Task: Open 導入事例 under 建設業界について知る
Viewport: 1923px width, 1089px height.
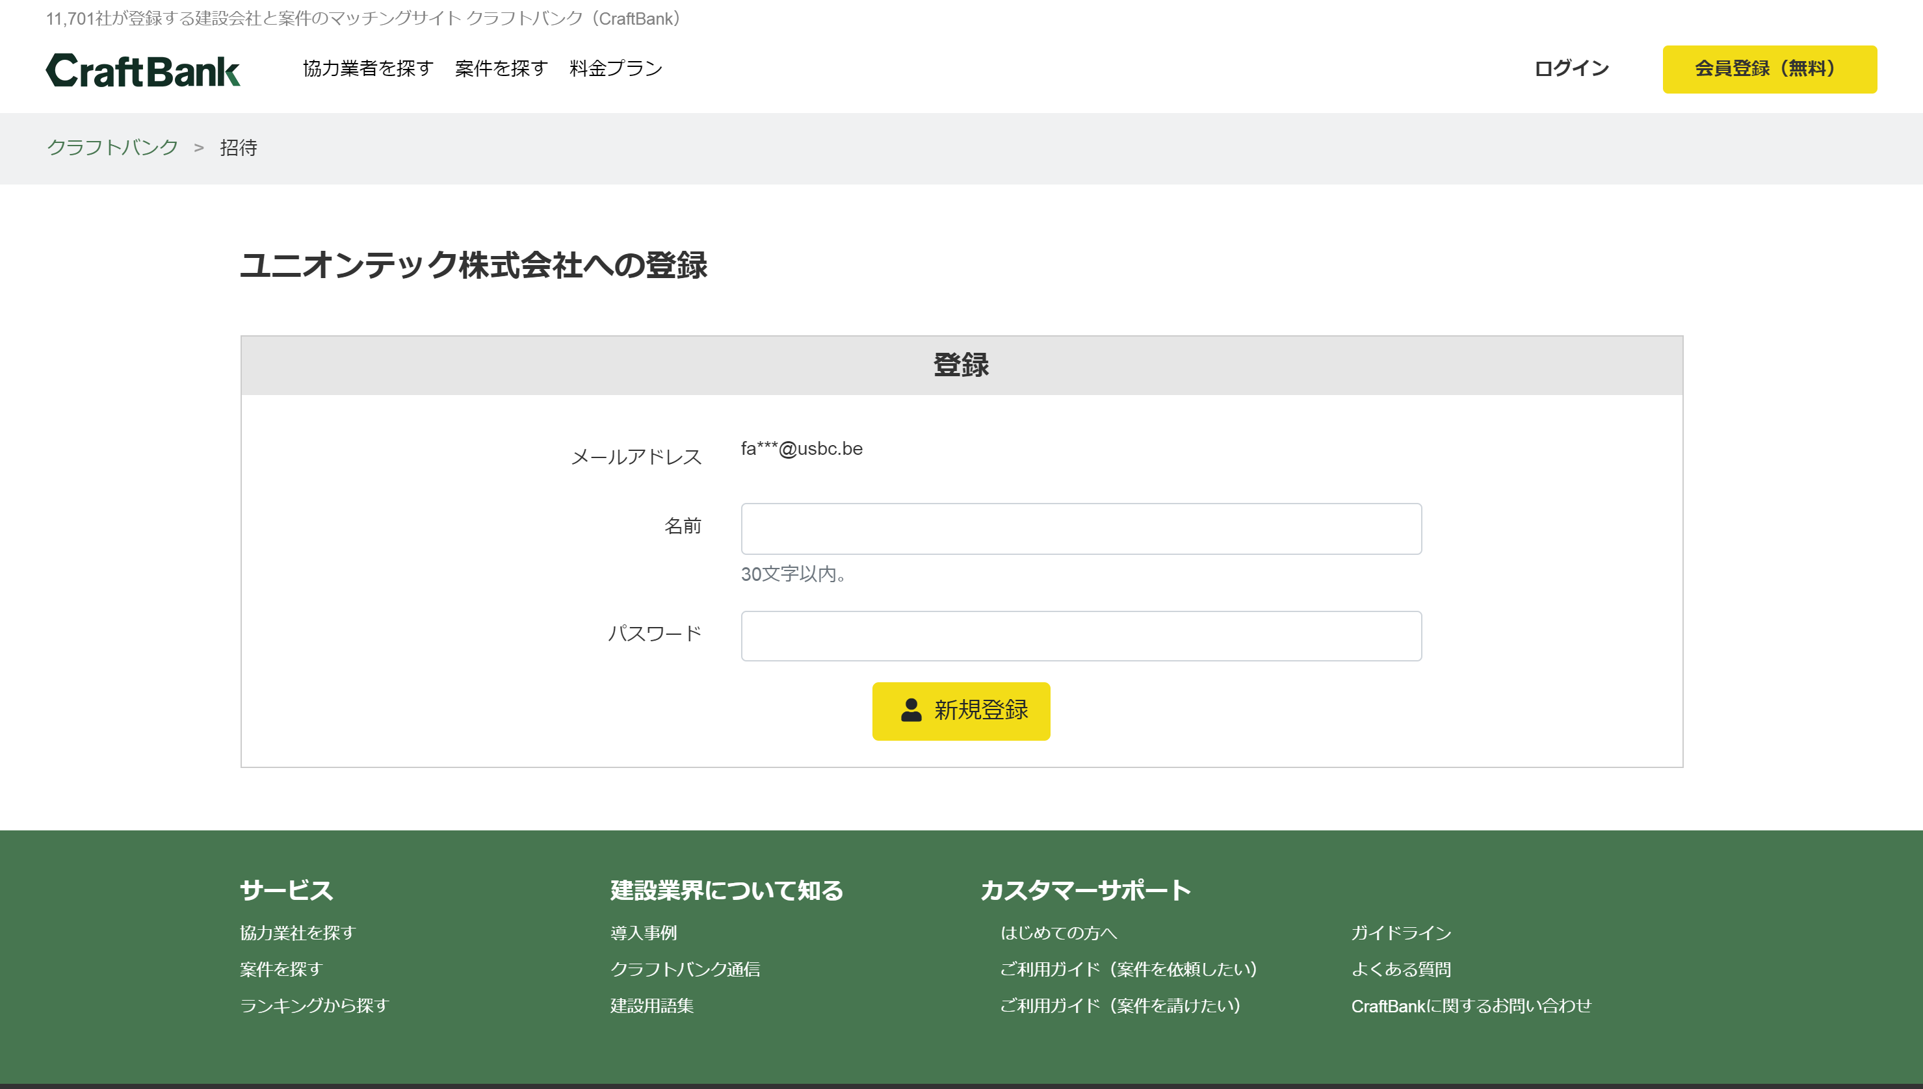Action: [644, 932]
